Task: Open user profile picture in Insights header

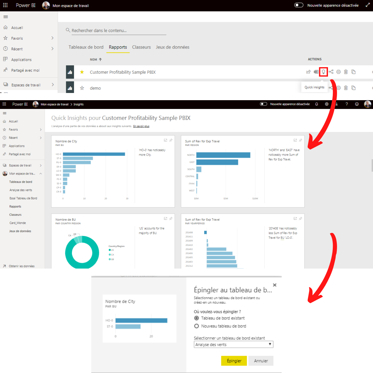Action: click(x=367, y=104)
